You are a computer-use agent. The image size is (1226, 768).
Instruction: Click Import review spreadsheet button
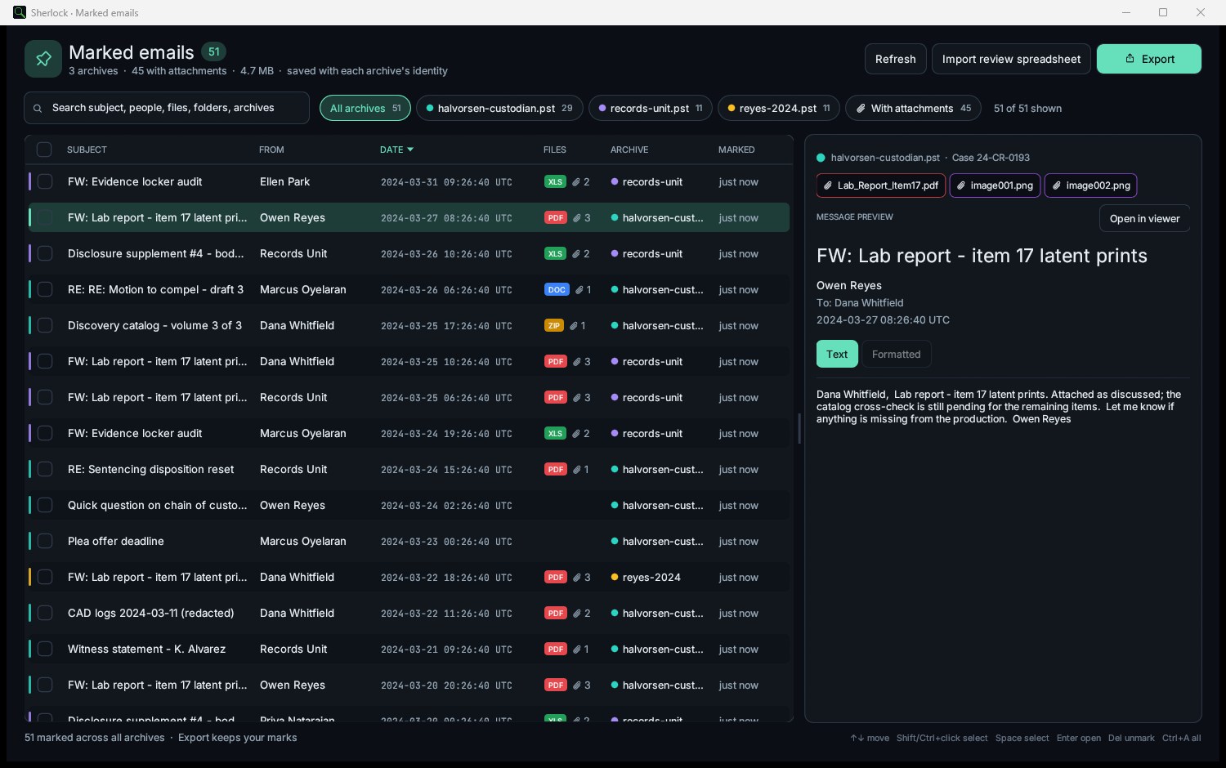[x=1011, y=59]
